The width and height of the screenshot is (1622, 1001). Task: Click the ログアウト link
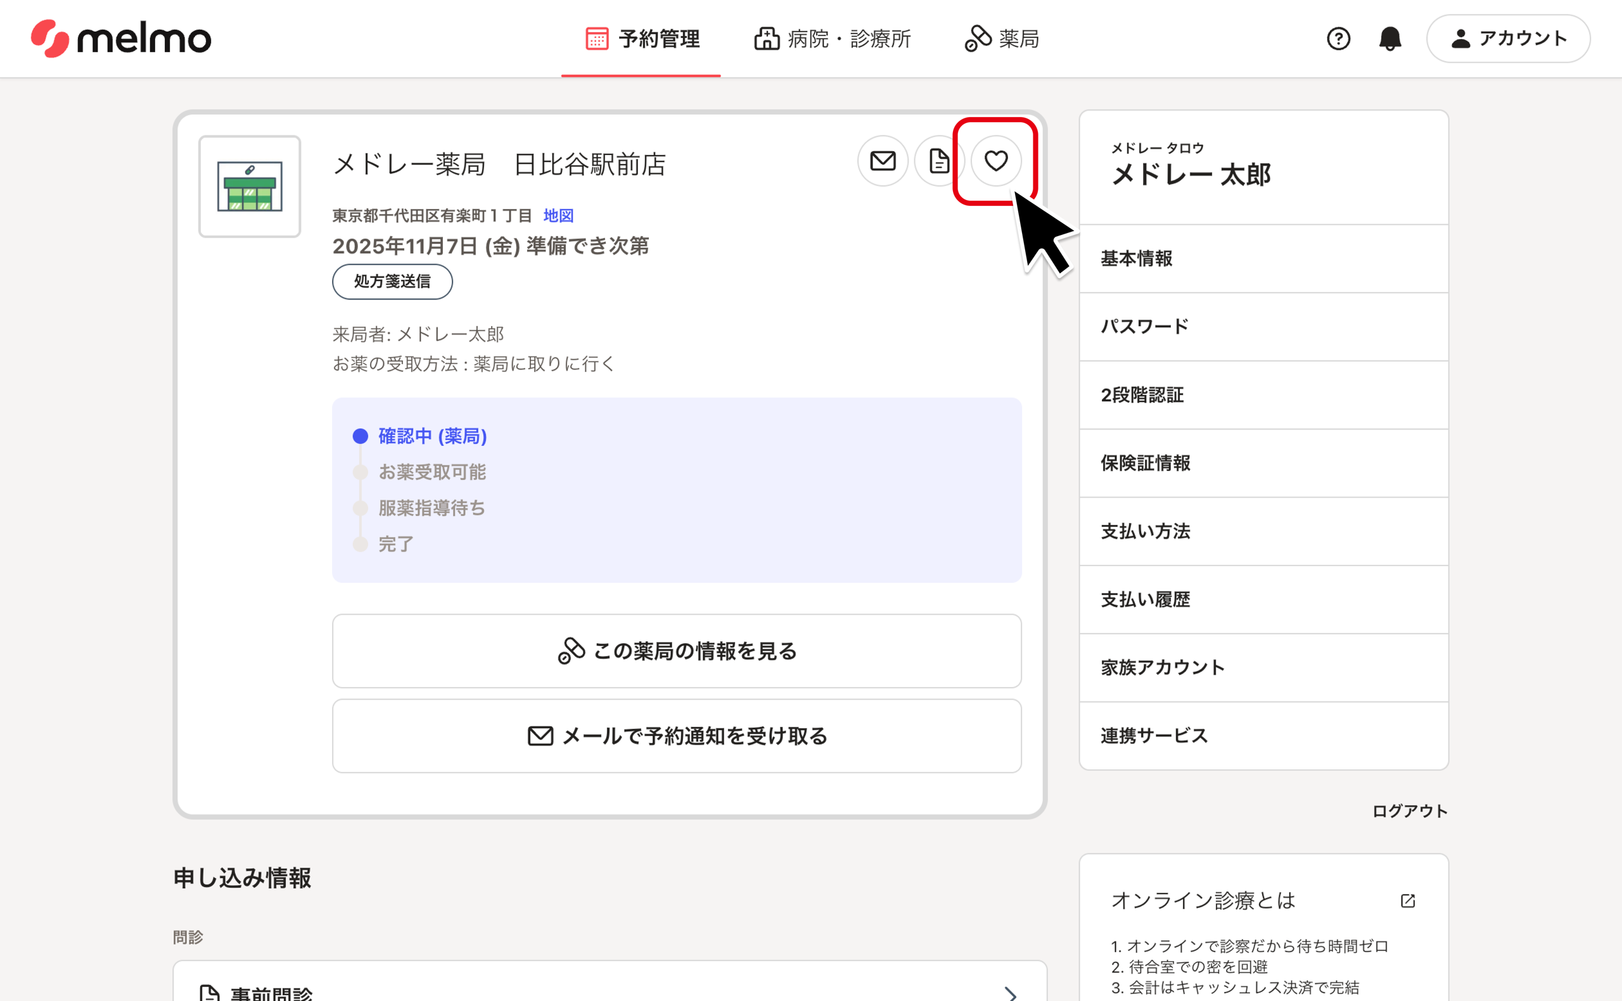[x=1409, y=811]
